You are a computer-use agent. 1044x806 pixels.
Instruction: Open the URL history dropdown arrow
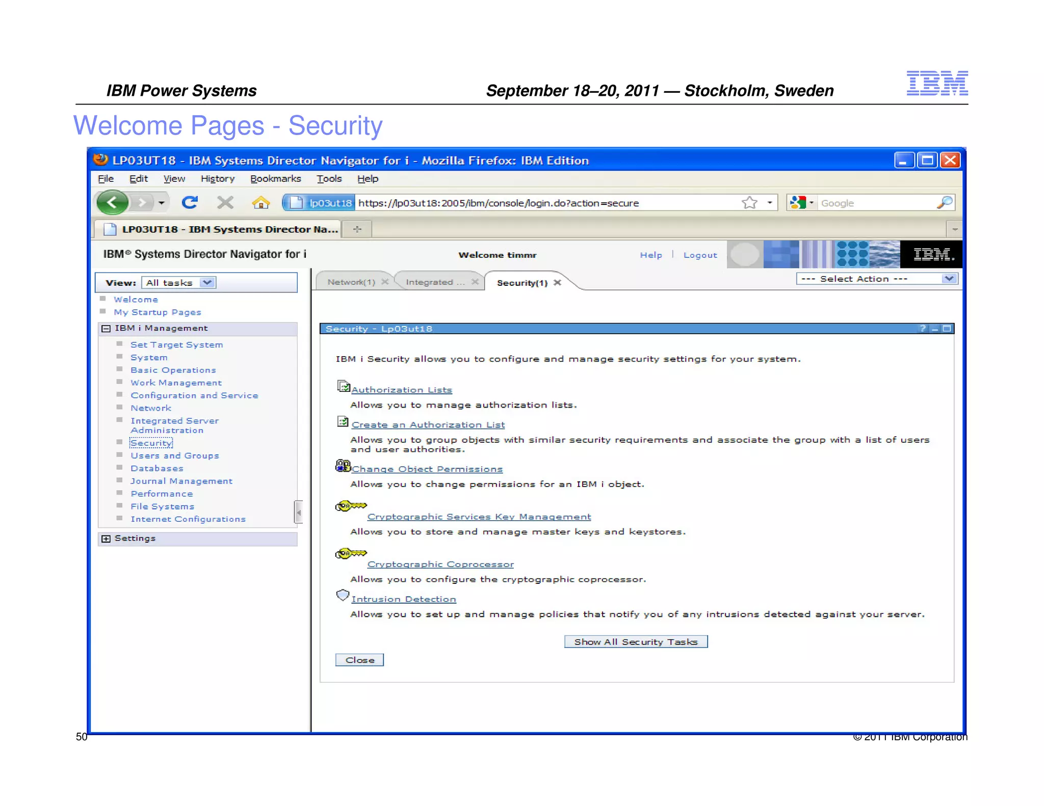[x=770, y=203]
